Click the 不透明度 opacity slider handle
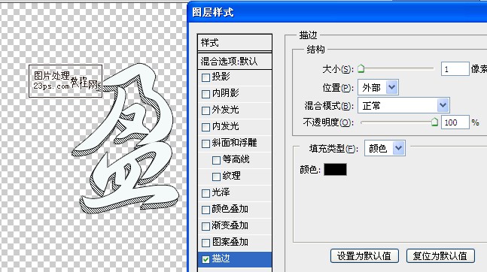Image resolution: width=487 pixels, height=272 pixels. coord(434,122)
